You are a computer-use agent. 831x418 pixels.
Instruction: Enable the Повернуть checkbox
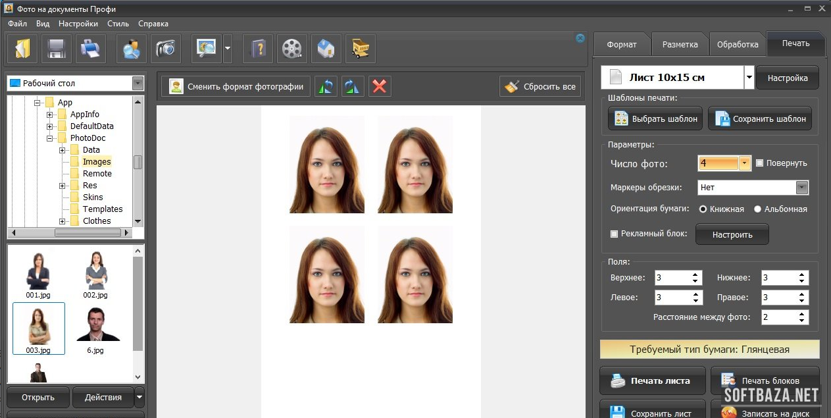pos(760,163)
